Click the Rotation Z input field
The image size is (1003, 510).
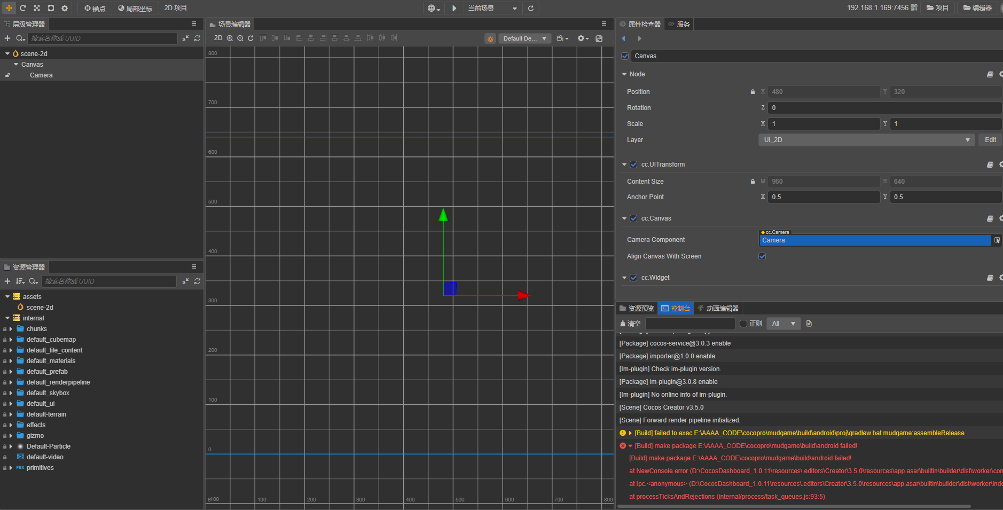tap(884, 108)
